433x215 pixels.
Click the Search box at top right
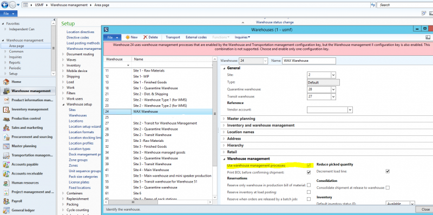(405, 5)
